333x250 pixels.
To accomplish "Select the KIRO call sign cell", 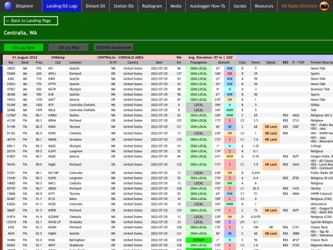I will pos(52,79).
